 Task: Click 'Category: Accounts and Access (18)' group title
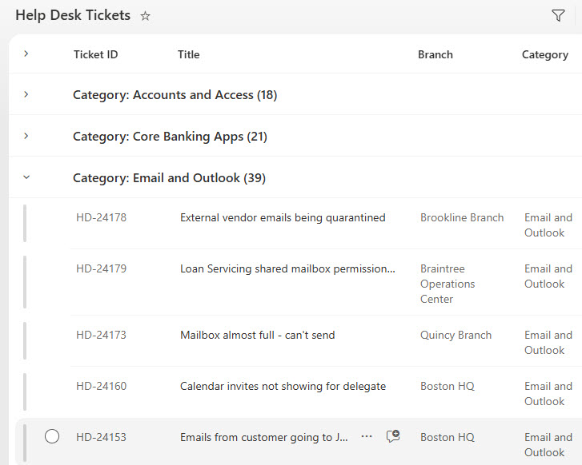point(175,95)
